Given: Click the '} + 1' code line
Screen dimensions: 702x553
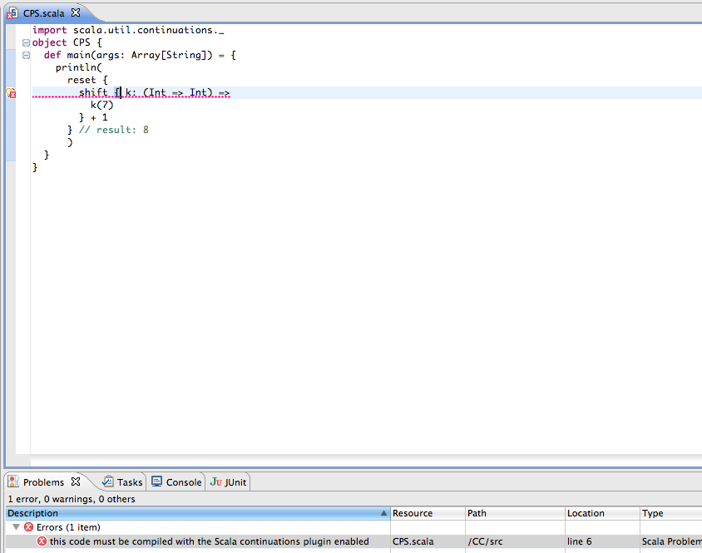Looking at the screenshot, I should click(x=93, y=118).
